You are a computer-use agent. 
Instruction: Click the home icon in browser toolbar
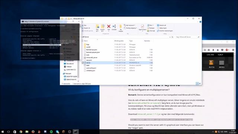coord(218,50)
